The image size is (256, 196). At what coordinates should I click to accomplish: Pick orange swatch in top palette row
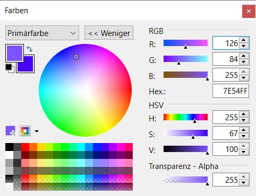[33, 147]
